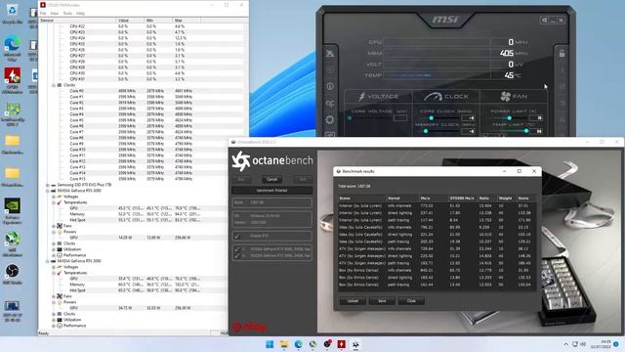Expand Fans under first RTX 3090
The width and height of the screenshot is (625, 352).
tap(54, 226)
